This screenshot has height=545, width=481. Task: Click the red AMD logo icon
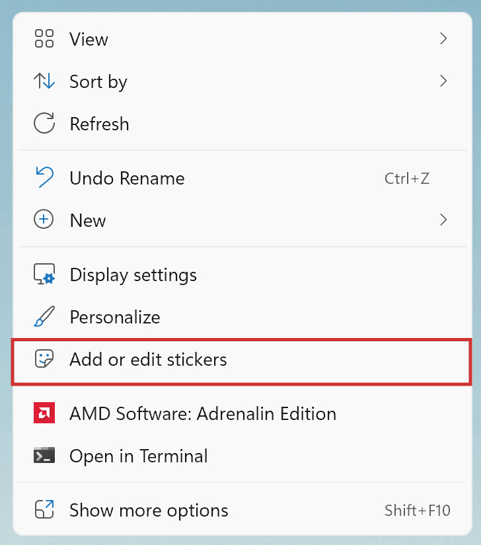click(44, 413)
